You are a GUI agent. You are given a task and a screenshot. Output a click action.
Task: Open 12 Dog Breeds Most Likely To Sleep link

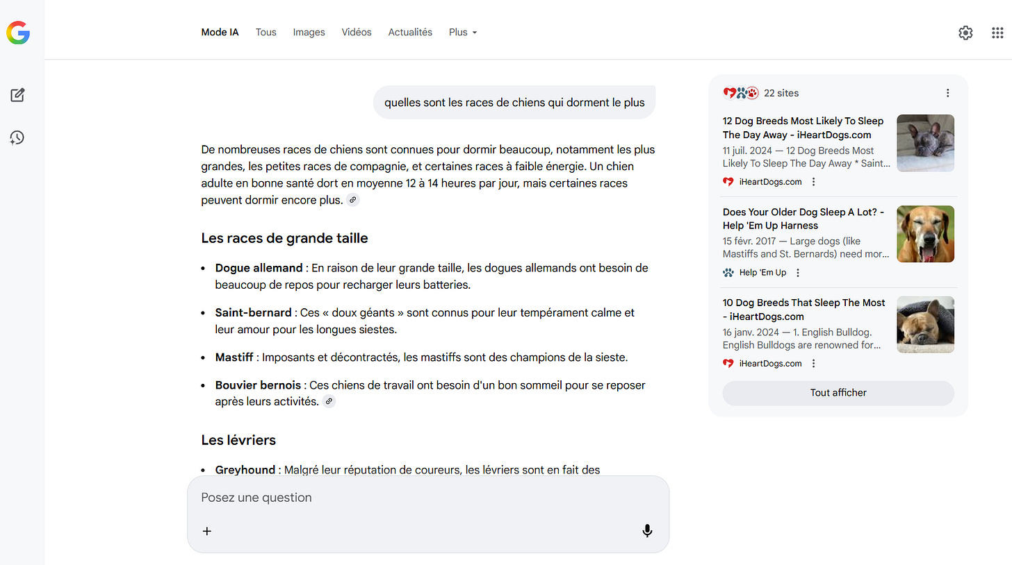tap(803, 128)
